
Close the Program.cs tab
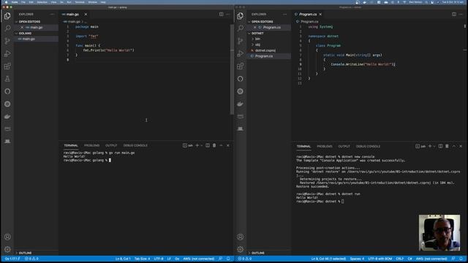pyautogui.click(x=320, y=15)
